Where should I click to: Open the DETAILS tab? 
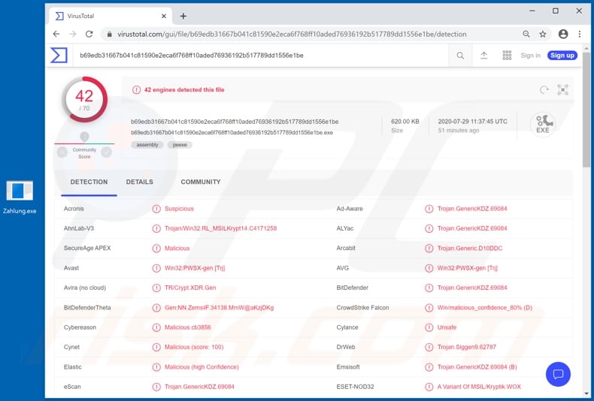[x=139, y=182]
